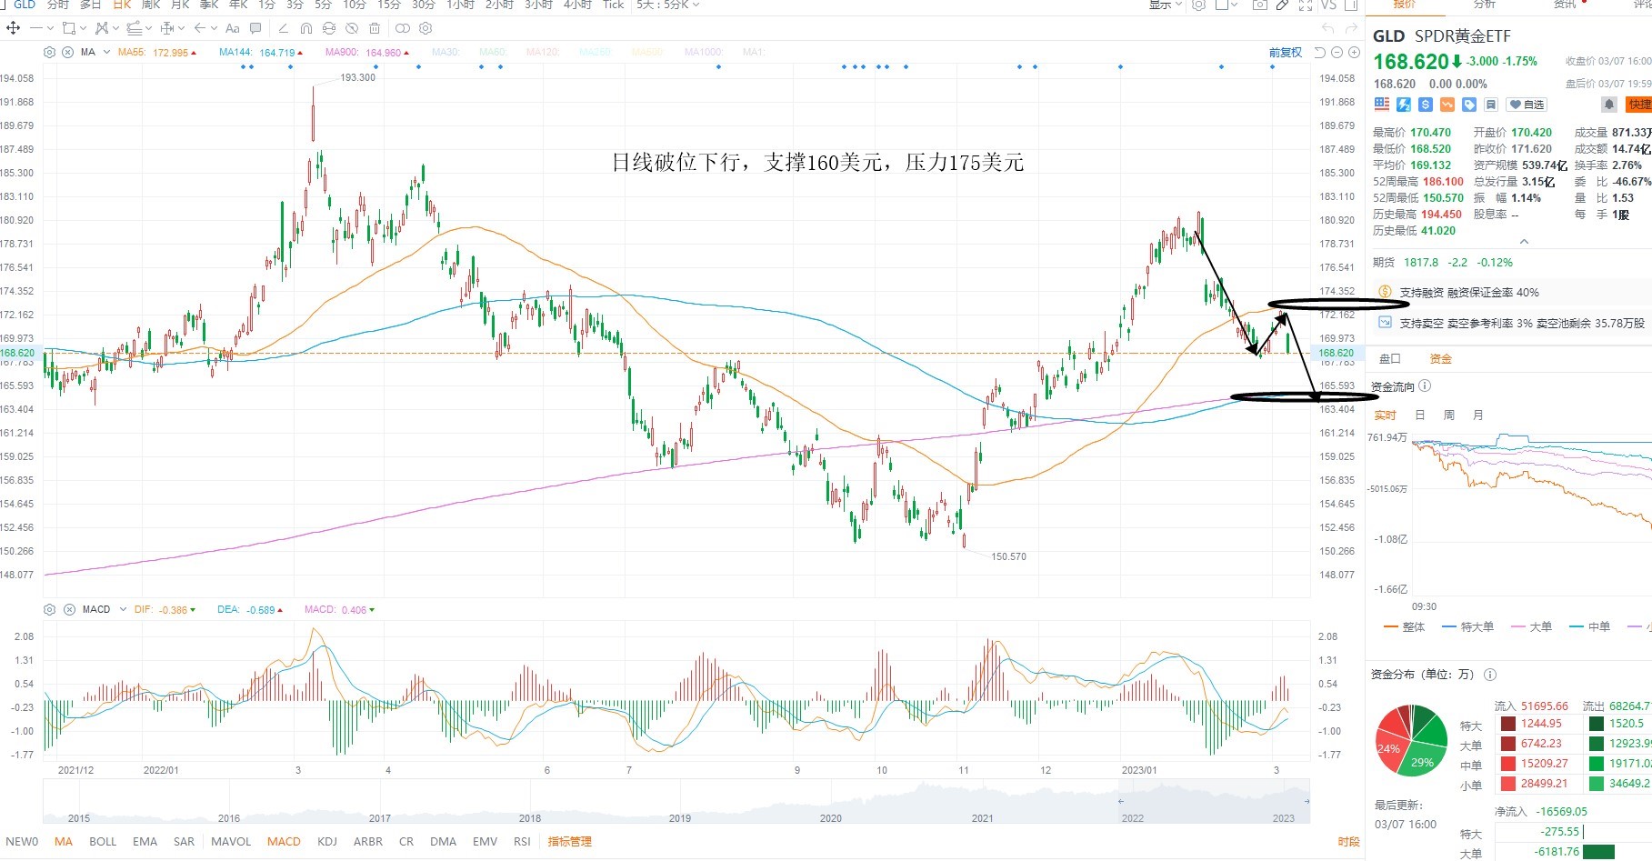Show info for 资金流向
This screenshot has width=1652, height=861.
tap(1425, 385)
